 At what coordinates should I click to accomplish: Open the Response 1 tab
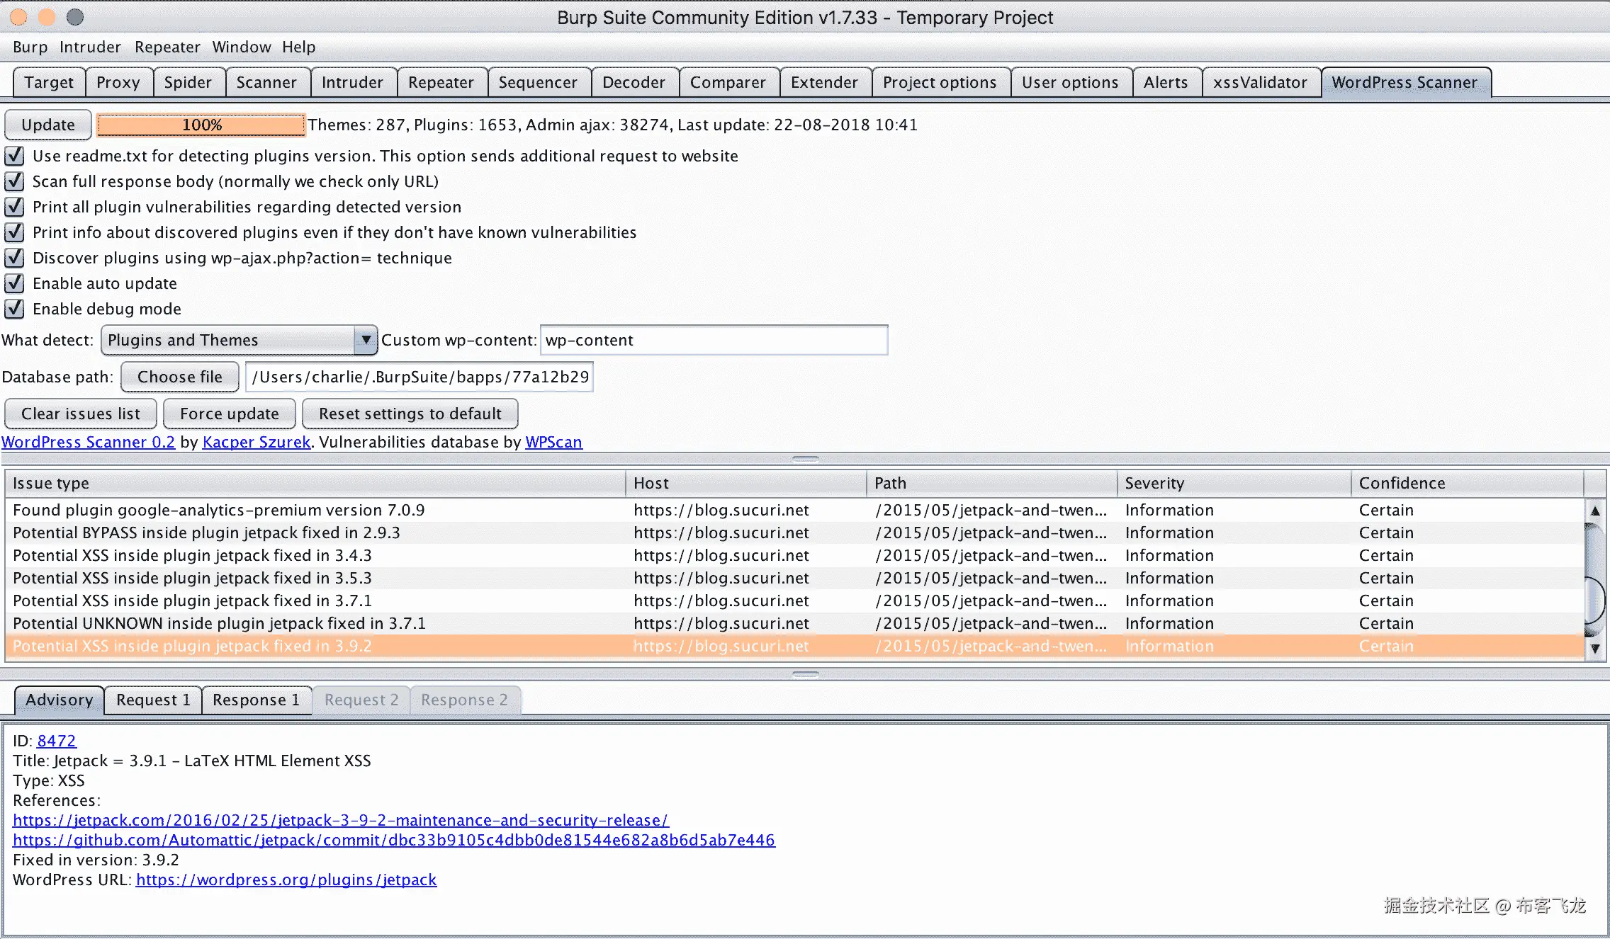[256, 700]
